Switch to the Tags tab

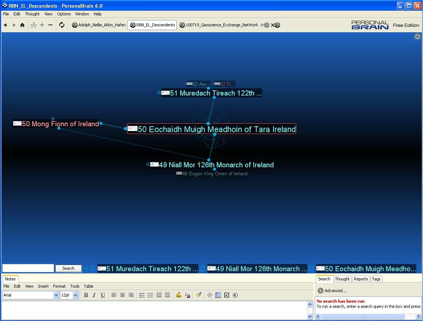[x=376, y=279]
